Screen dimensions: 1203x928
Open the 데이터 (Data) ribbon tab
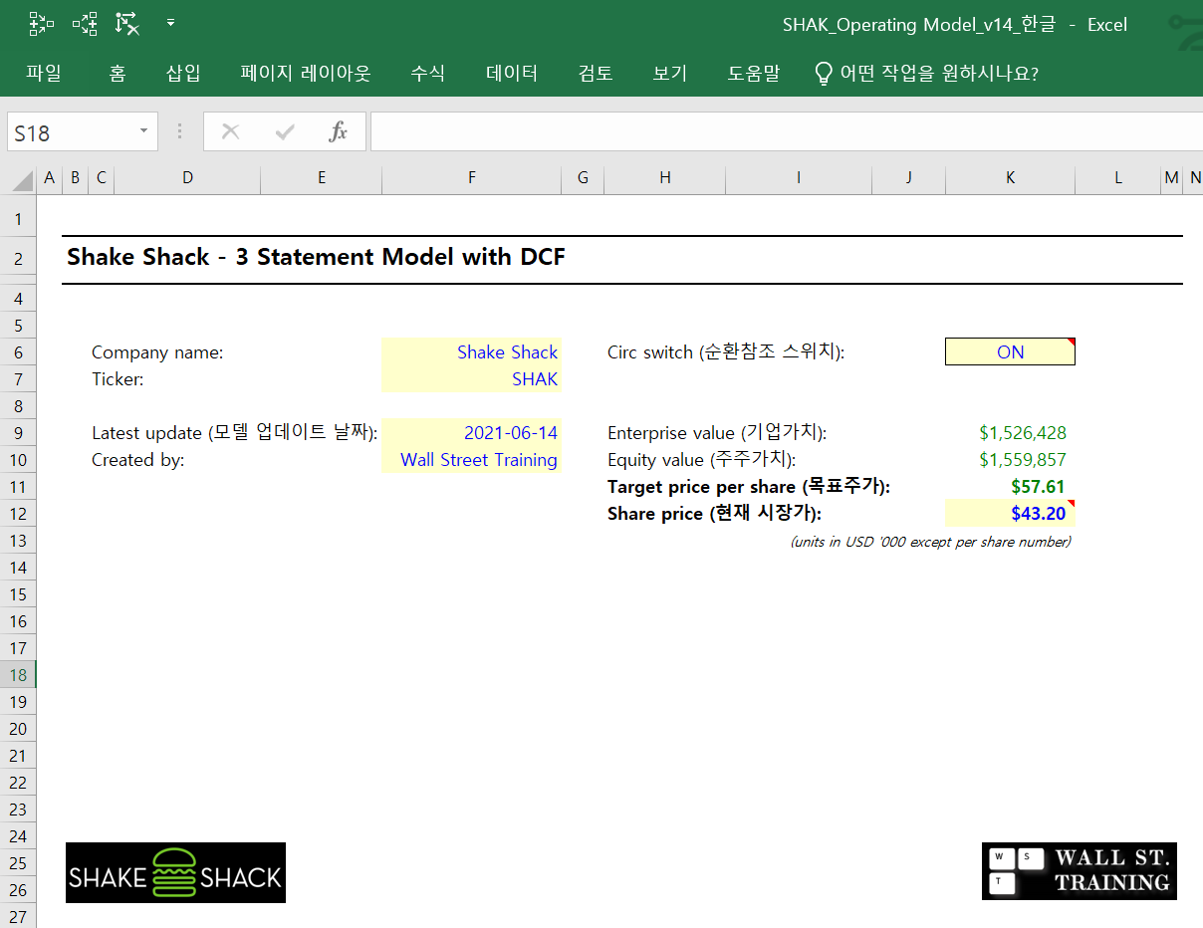point(512,73)
